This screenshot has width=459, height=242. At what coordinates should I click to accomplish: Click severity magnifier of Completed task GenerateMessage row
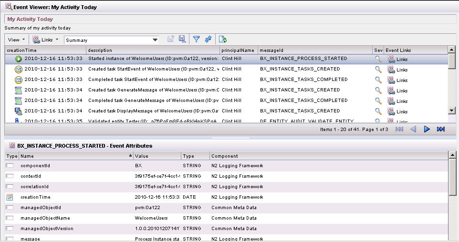tap(378, 101)
